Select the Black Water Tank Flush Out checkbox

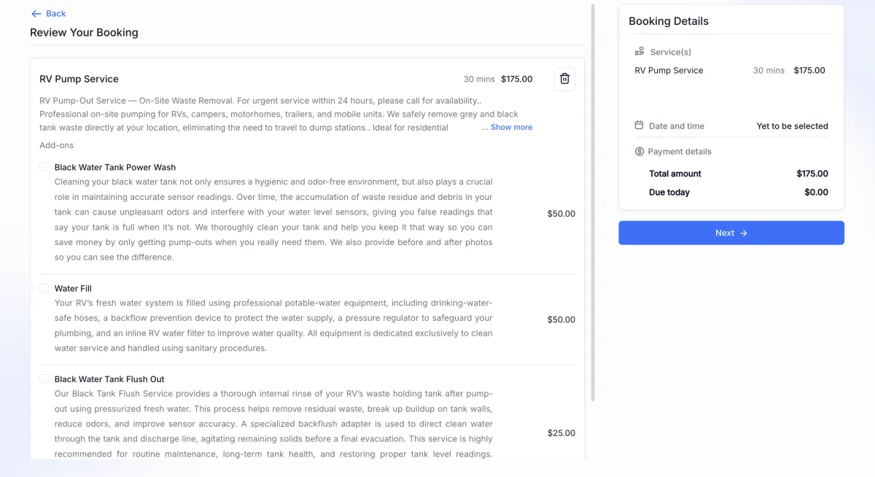44,379
